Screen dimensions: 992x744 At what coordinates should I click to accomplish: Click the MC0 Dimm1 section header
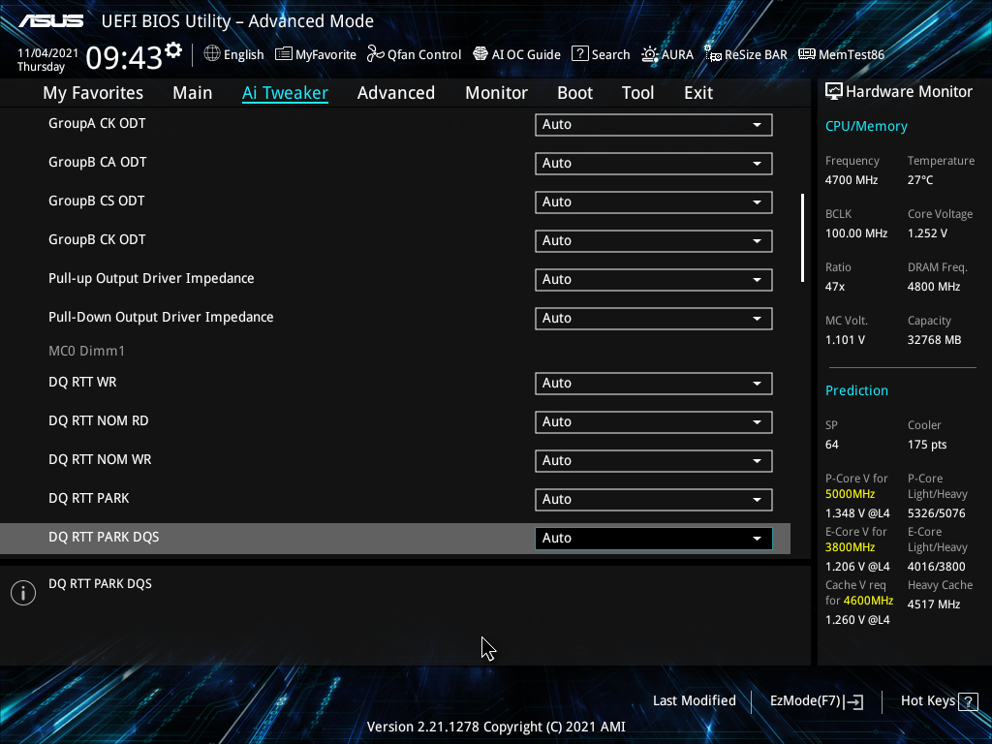tap(86, 351)
